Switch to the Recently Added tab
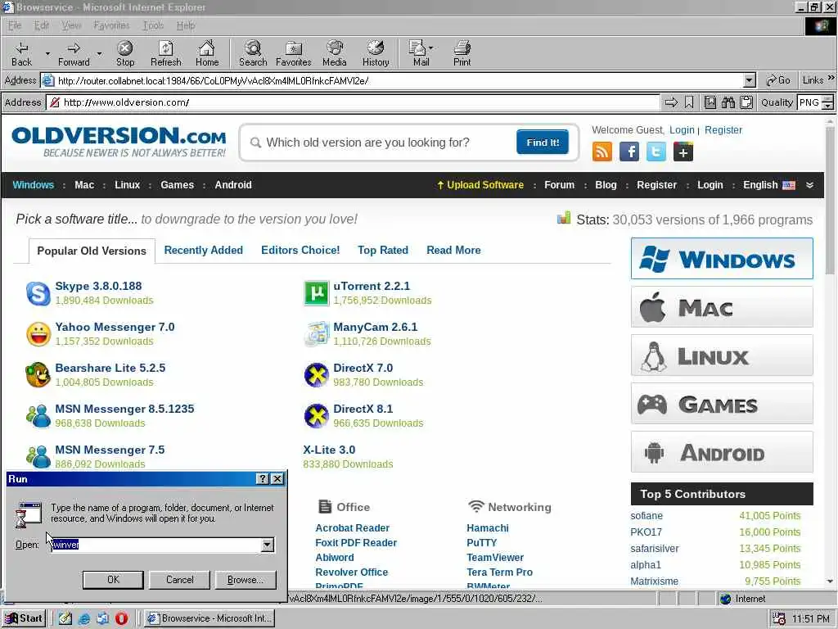The width and height of the screenshot is (838, 629). point(203,251)
